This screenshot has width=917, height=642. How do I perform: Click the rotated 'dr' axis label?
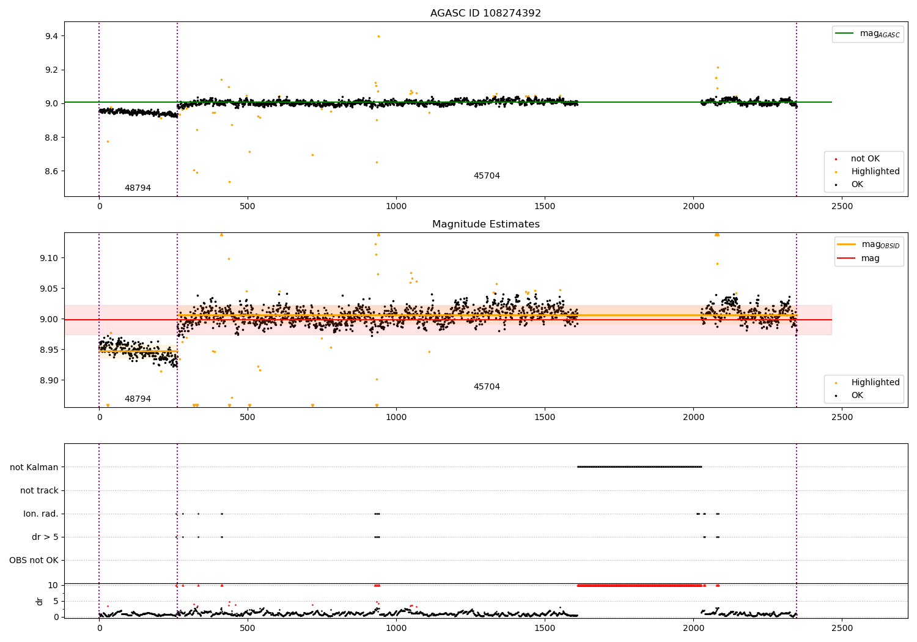39,601
